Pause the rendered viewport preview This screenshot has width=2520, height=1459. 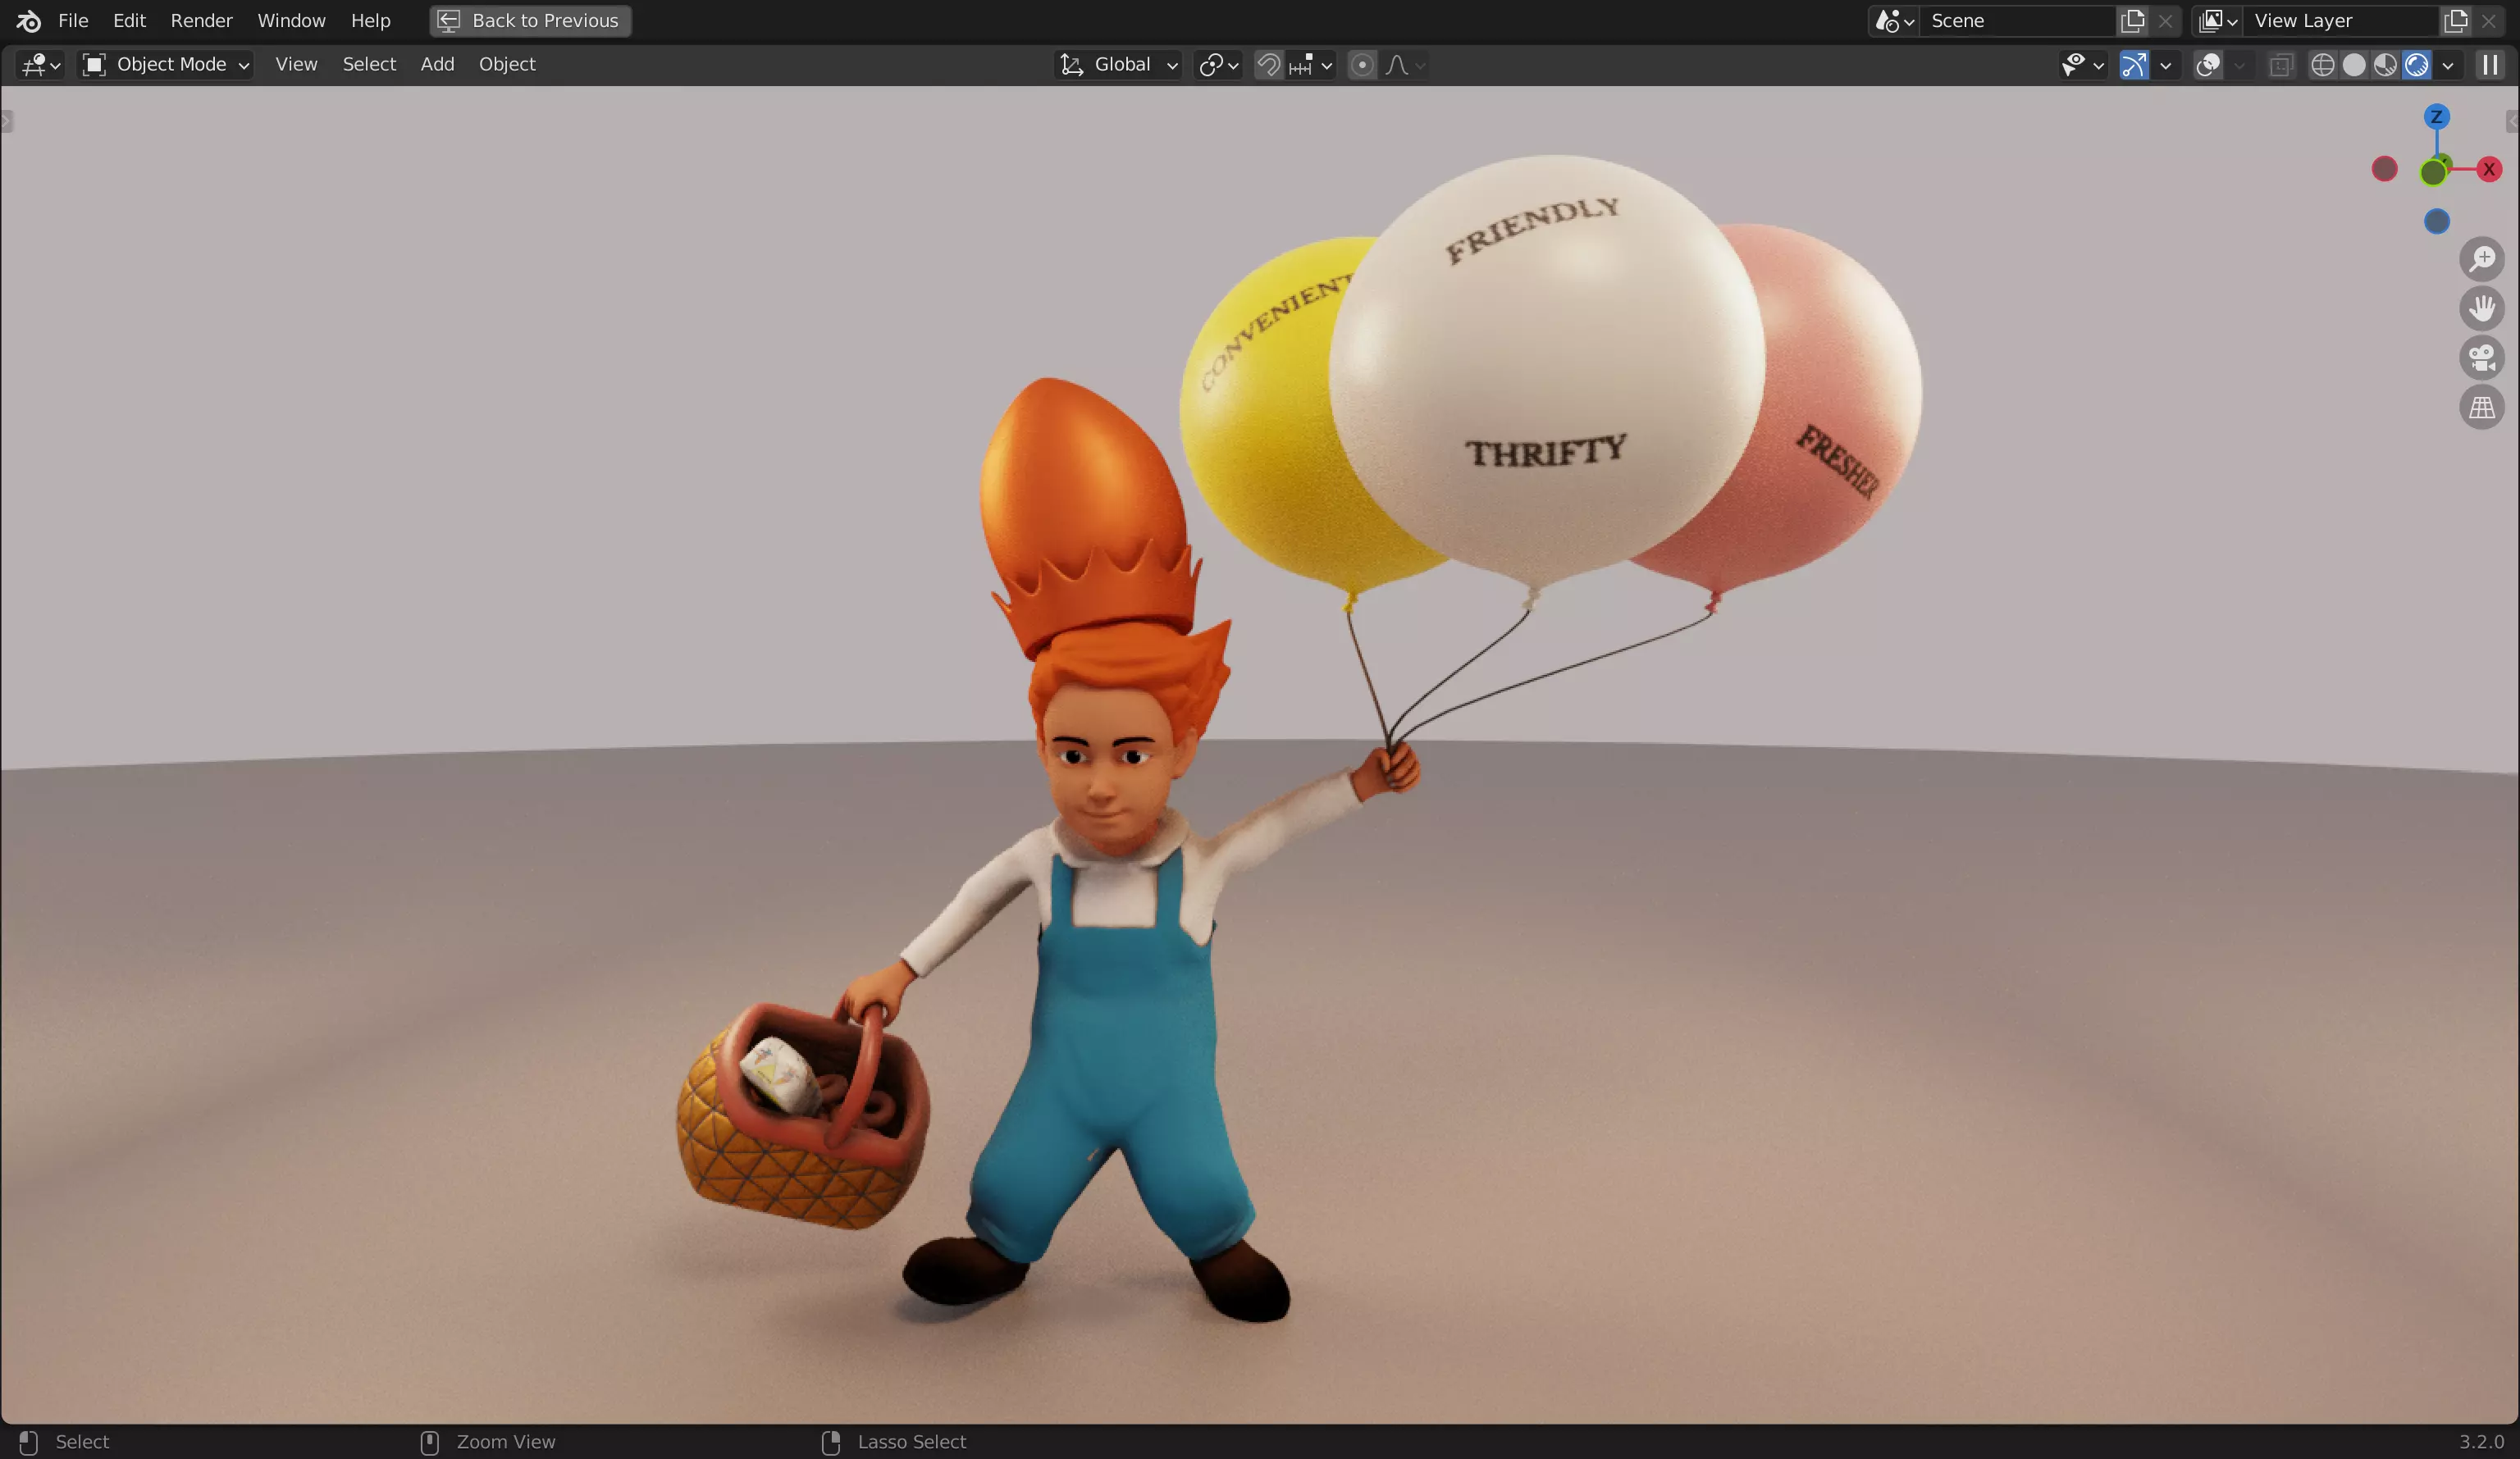tap(2489, 65)
